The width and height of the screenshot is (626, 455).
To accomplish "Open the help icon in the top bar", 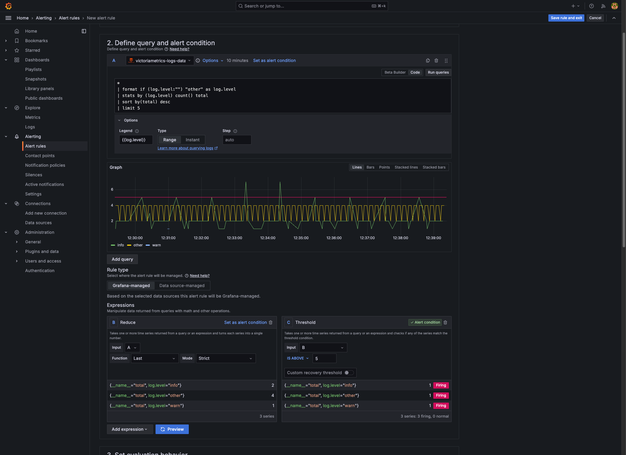I will point(591,6).
